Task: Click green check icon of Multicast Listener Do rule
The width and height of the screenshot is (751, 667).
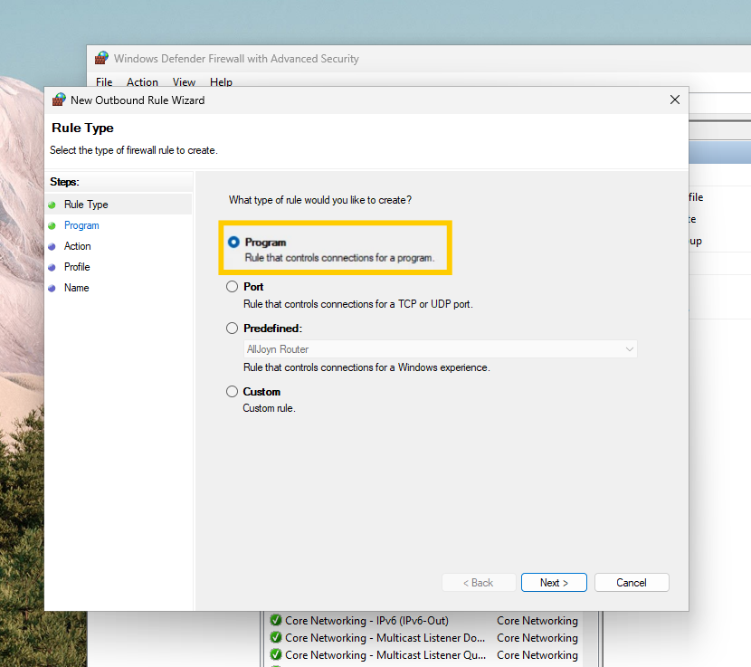Action: tap(275, 637)
